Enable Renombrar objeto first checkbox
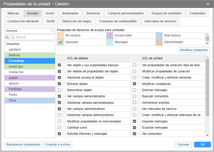 click(x=60, y=90)
